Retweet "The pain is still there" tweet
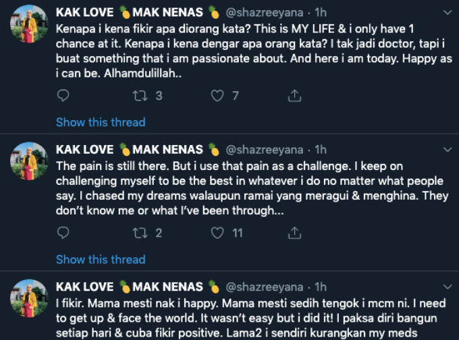This screenshot has height=340, width=459. (140, 233)
